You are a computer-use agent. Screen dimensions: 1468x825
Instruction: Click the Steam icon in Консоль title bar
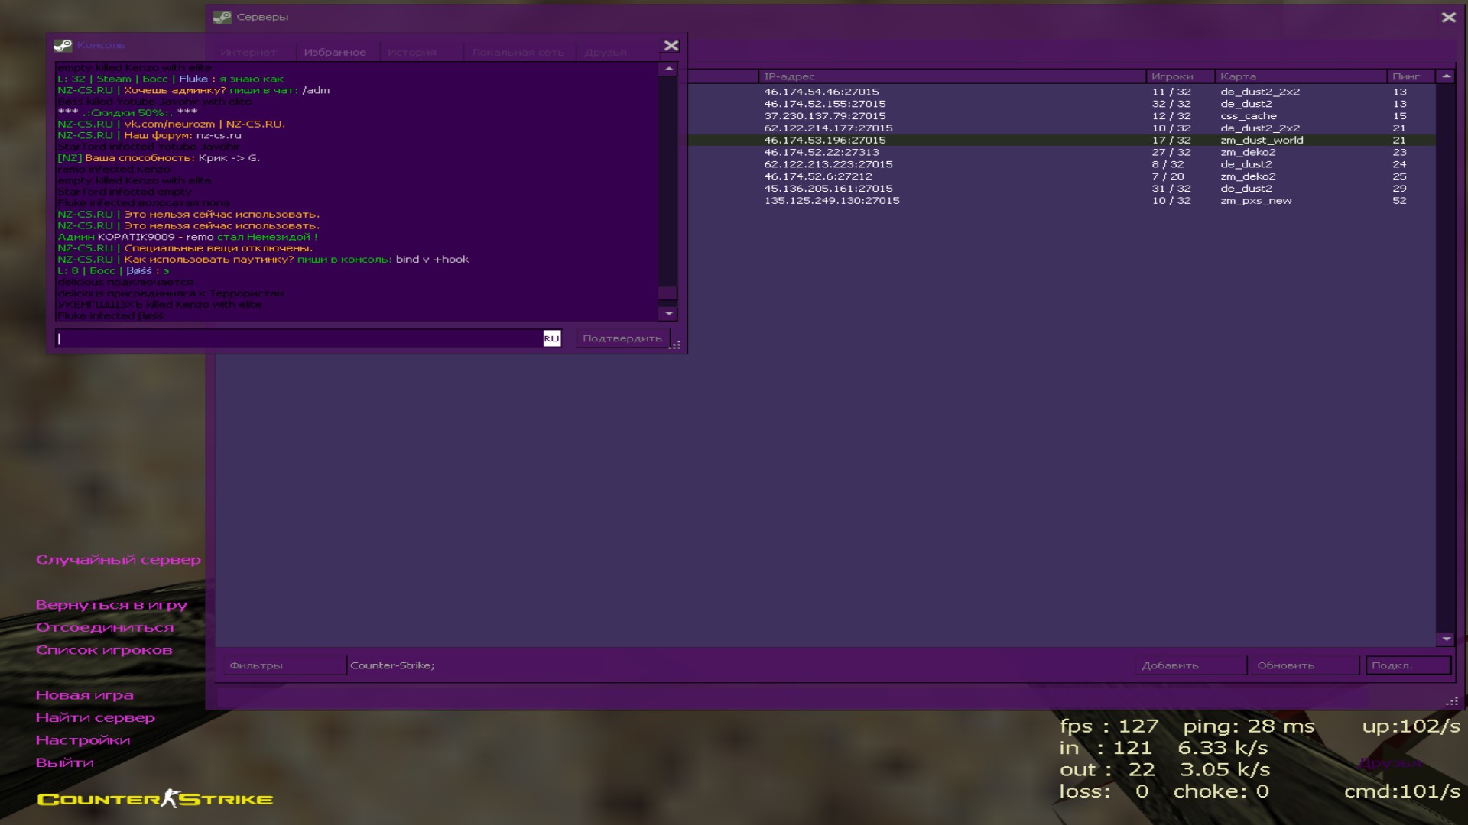63,45
